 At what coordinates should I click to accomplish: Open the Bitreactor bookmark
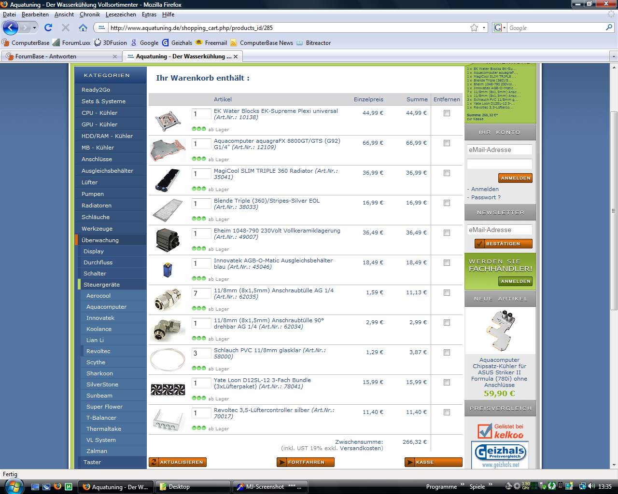314,42
